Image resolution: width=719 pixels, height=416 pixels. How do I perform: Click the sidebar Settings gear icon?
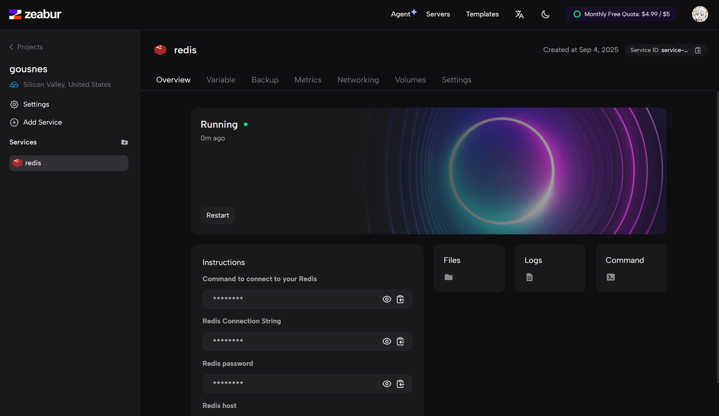(14, 104)
